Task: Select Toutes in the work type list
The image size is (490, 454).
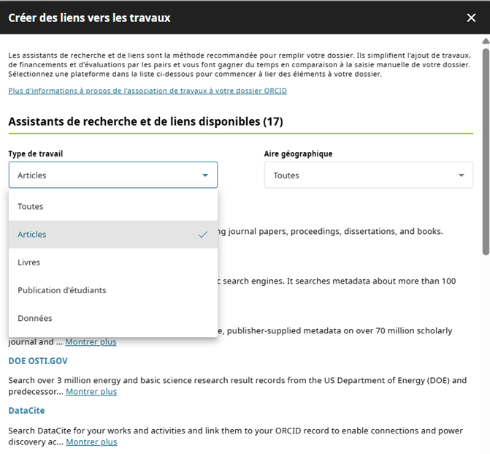Action: pyautogui.click(x=31, y=207)
